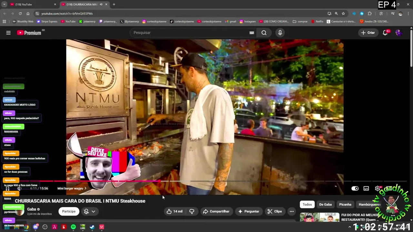Open the YouTube hamburger guide menu
This screenshot has height=232, width=413.
pos(8,33)
